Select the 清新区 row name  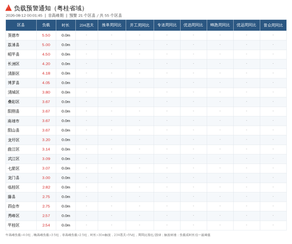(x=13, y=74)
